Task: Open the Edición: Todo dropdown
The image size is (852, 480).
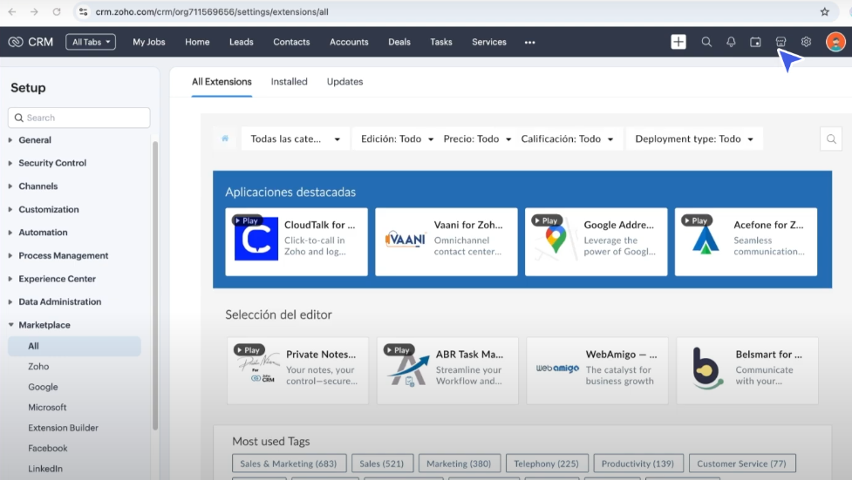Action: [x=397, y=139]
